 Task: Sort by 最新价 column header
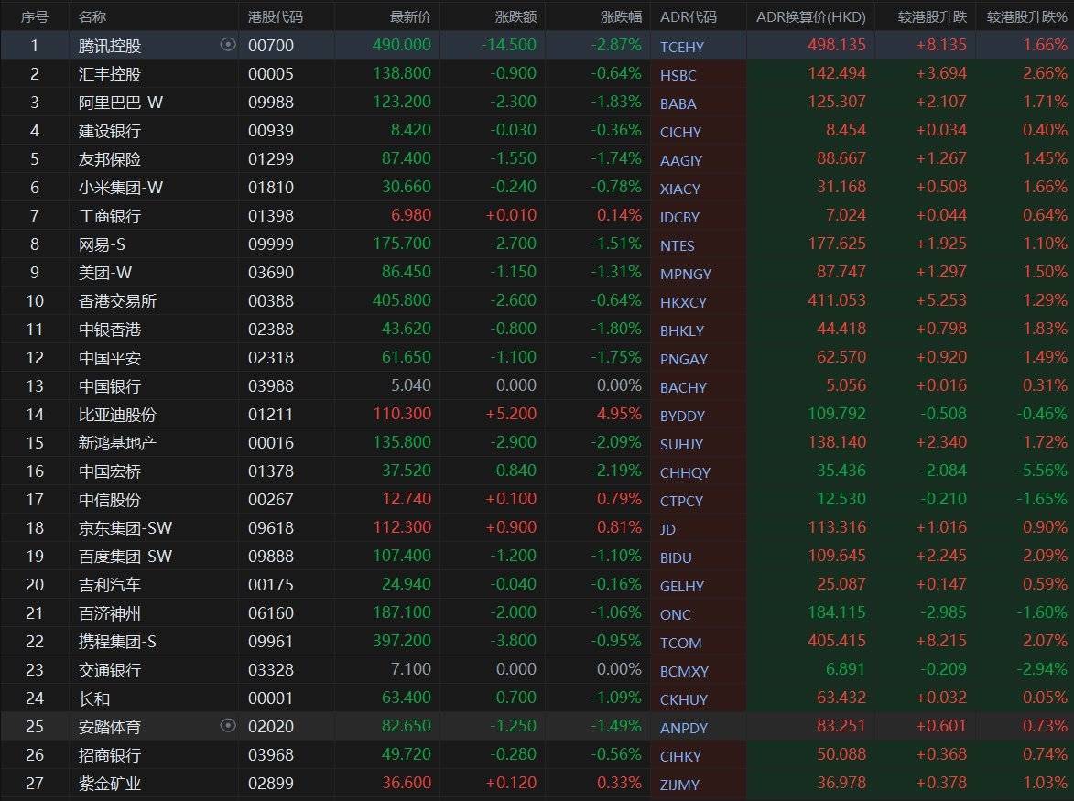point(410,16)
